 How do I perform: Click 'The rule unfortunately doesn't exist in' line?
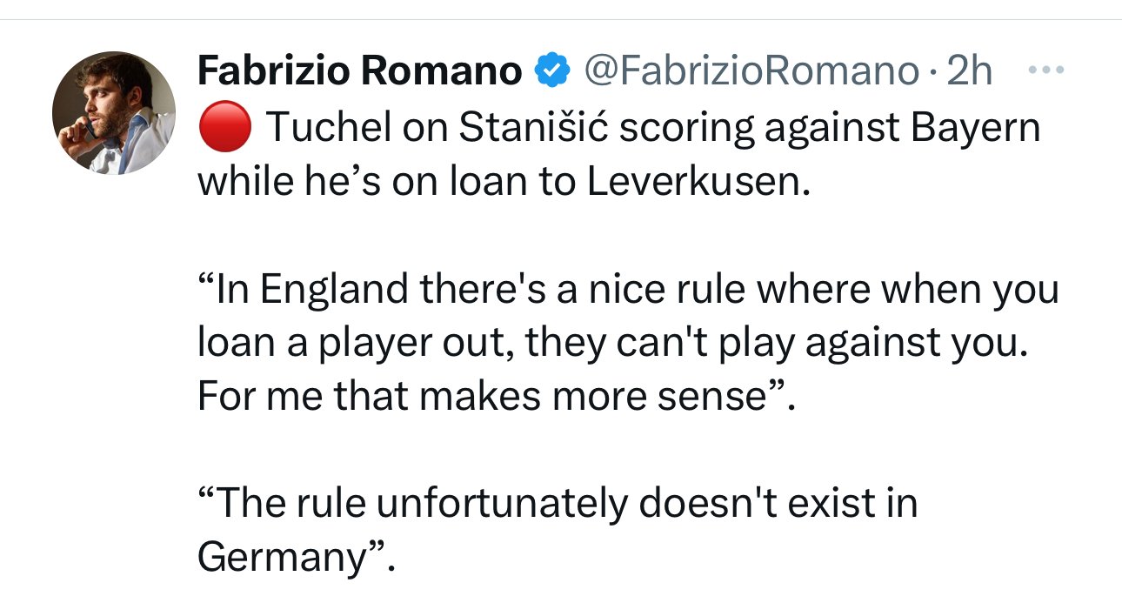click(558, 504)
